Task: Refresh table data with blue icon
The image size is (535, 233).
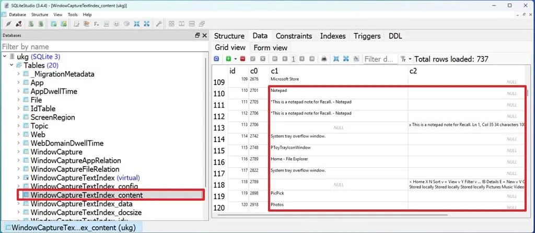Action: pyautogui.click(x=216, y=59)
